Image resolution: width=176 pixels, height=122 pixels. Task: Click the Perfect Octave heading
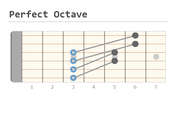[48, 14]
